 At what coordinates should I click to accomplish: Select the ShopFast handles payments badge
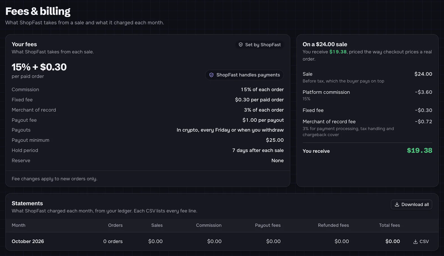pyautogui.click(x=244, y=75)
